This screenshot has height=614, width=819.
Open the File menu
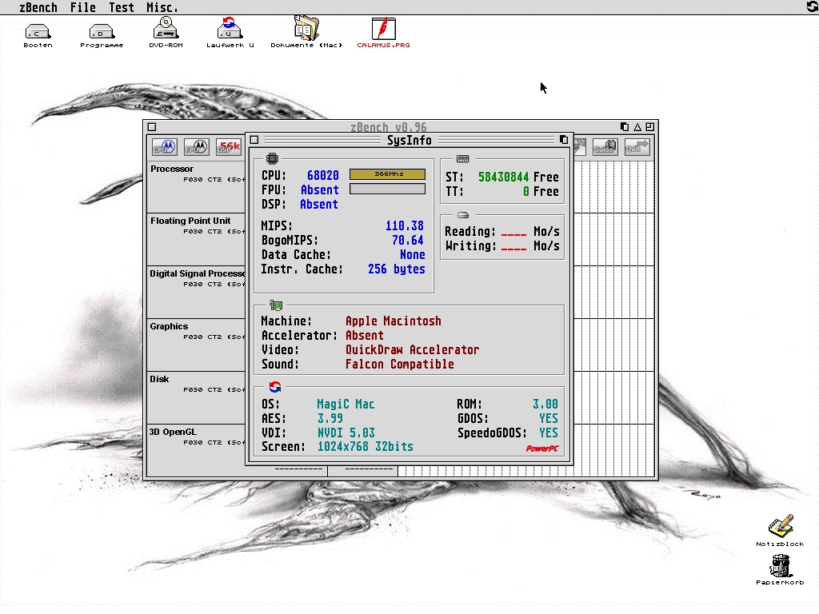[82, 7]
